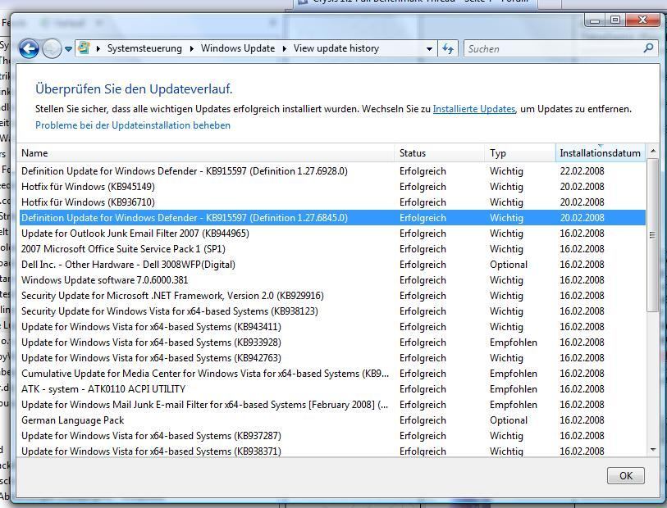Click the Control Panel icon in address bar

[85, 48]
